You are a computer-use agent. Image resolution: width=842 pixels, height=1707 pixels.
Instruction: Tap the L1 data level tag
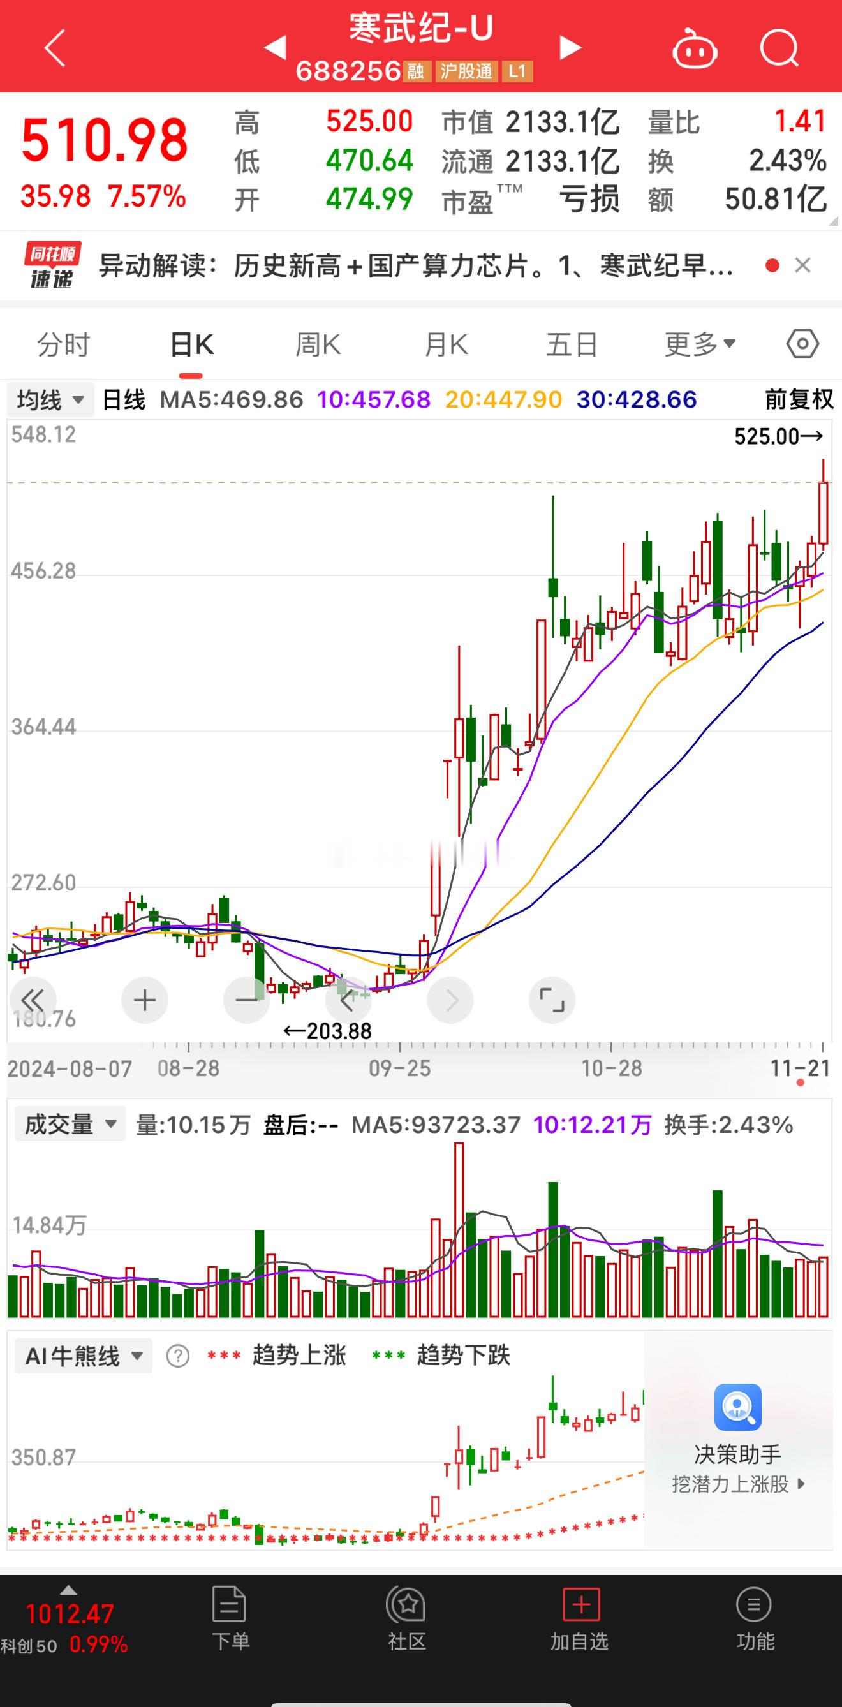[x=517, y=71]
